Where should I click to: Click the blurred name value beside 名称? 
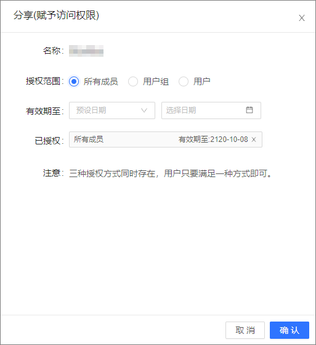coord(86,51)
